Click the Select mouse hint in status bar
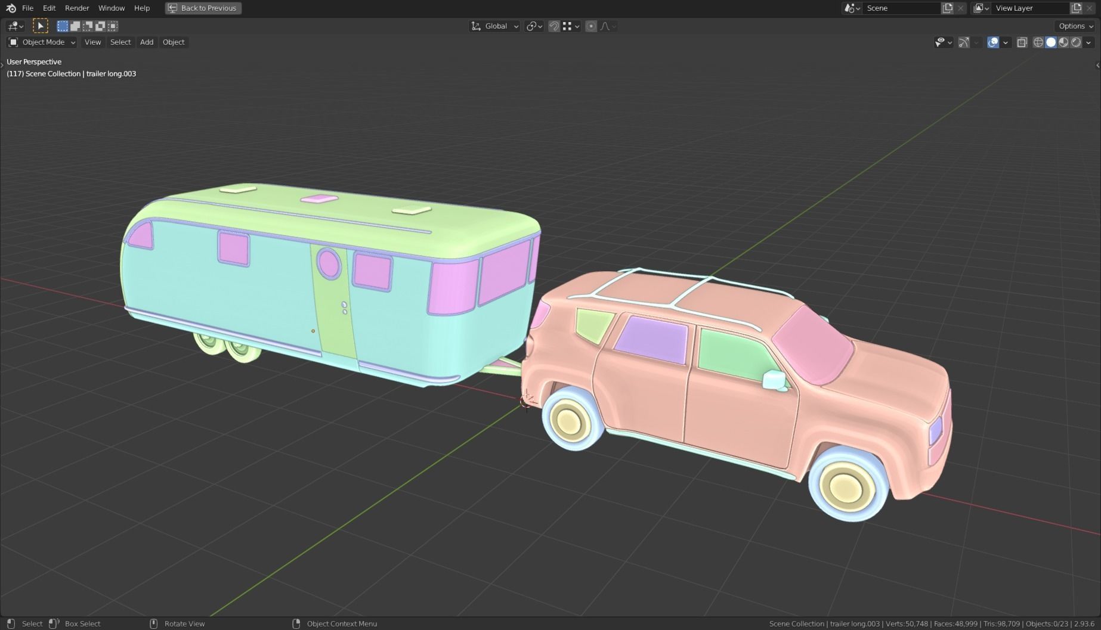 24,623
